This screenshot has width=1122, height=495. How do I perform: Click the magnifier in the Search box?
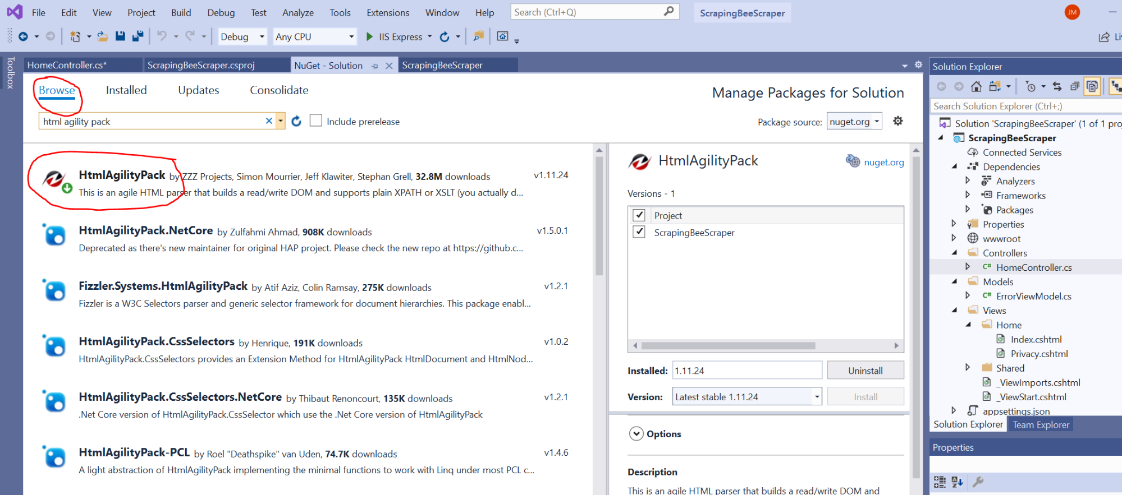tap(668, 12)
